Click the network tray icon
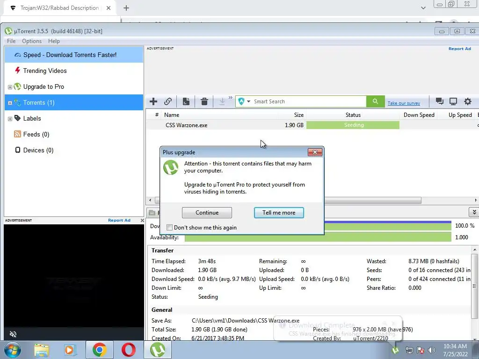This screenshot has height=359, width=479. coord(409,350)
